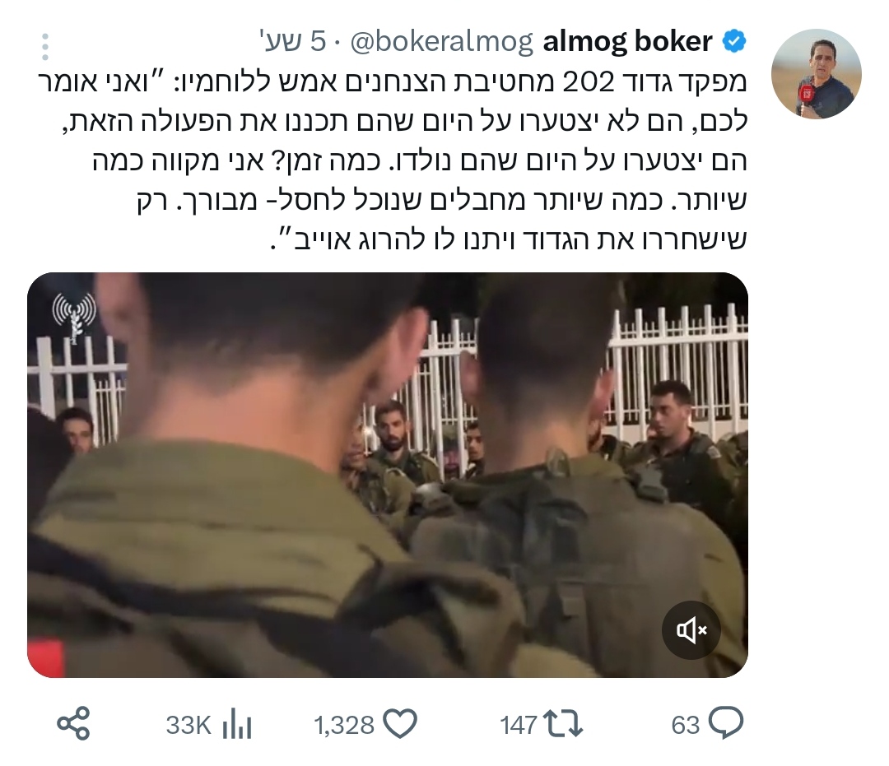Click the repost icon showing 147
Screen dimensions: 889x766
(562, 724)
